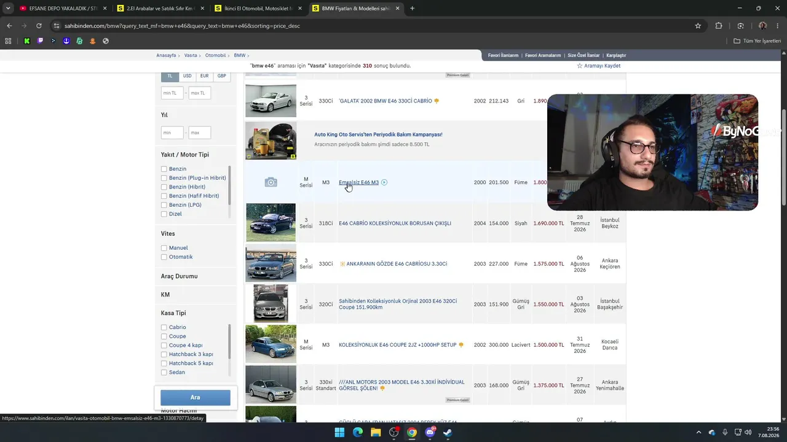The height and width of the screenshot is (442, 787).
Task: Tick the Benzin (Plug-in Hibrit) checkbox
Action: 164,178
